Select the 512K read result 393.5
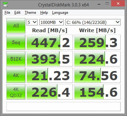Viewport: 127px width, 116px height. 50,59
